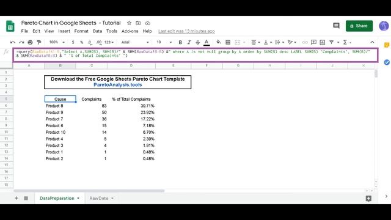Open the account profile avatar
The height and width of the screenshot is (220, 391).
(384, 26)
